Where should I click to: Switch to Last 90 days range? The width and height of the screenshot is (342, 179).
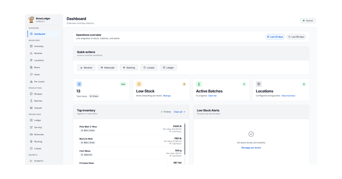(296, 37)
